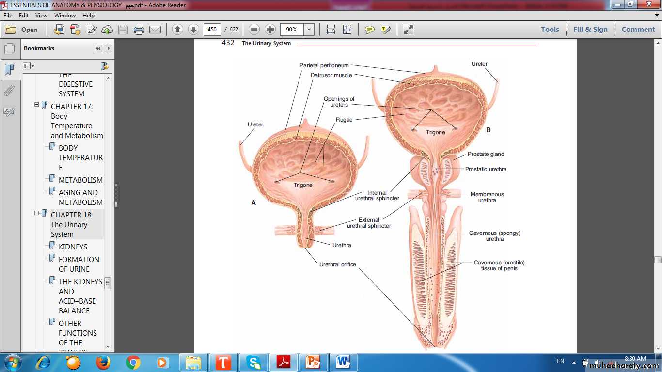Click the Print file icon

pos(139,30)
